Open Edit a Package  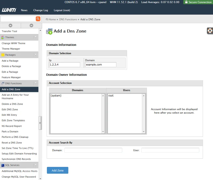coord(10,72)
